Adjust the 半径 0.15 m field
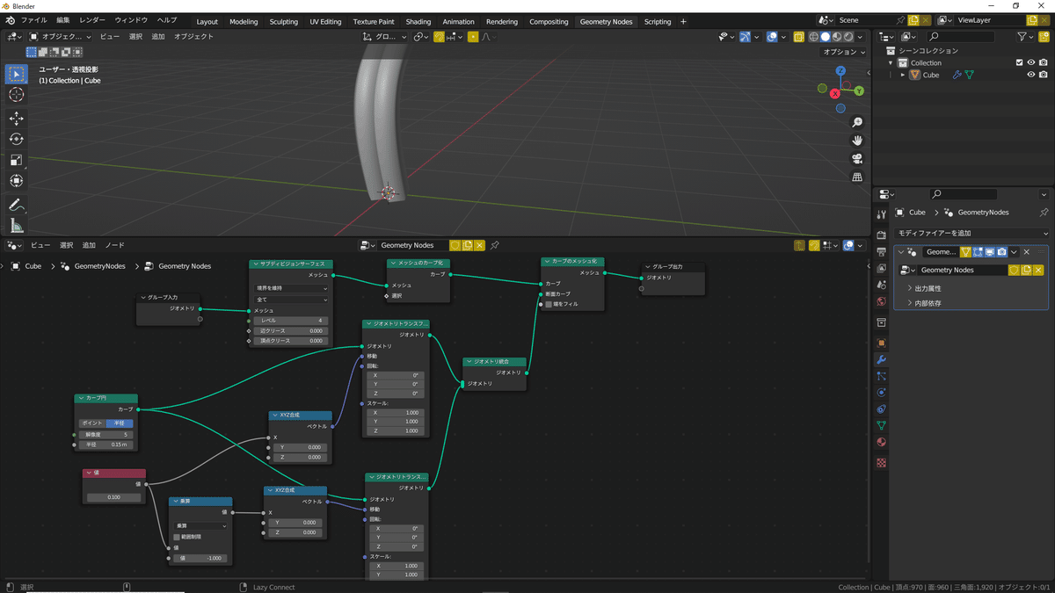 click(x=106, y=445)
